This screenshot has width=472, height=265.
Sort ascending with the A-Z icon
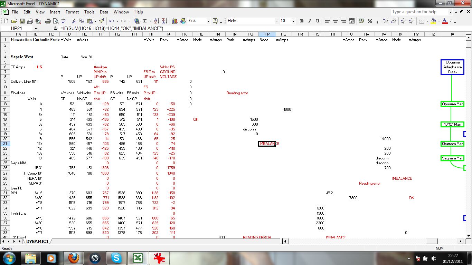click(157, 21)
